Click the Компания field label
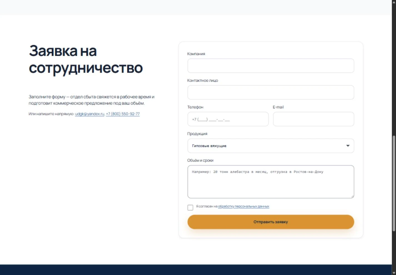This screenshot has width=396, height=275. [x=196, y=54]
